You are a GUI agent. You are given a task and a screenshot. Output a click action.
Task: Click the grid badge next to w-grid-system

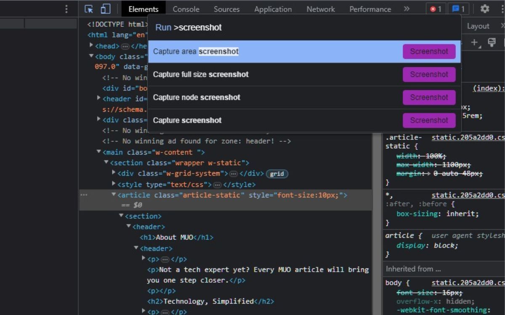click(277, 174)
